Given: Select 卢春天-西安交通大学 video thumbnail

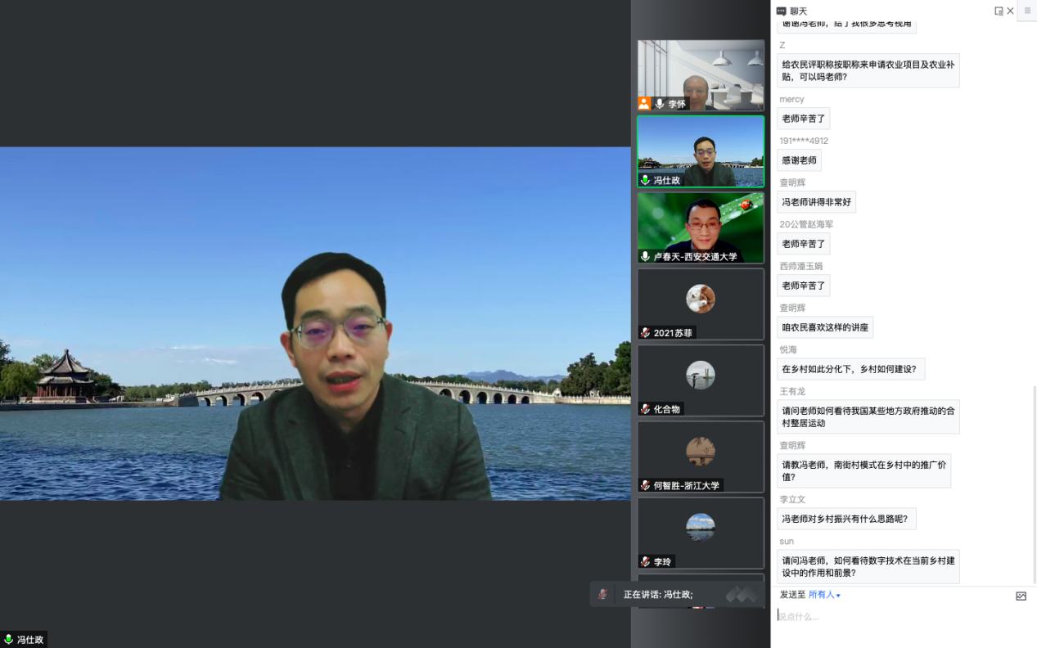Looking at the screenshot, I should click(x=701, y=227).
